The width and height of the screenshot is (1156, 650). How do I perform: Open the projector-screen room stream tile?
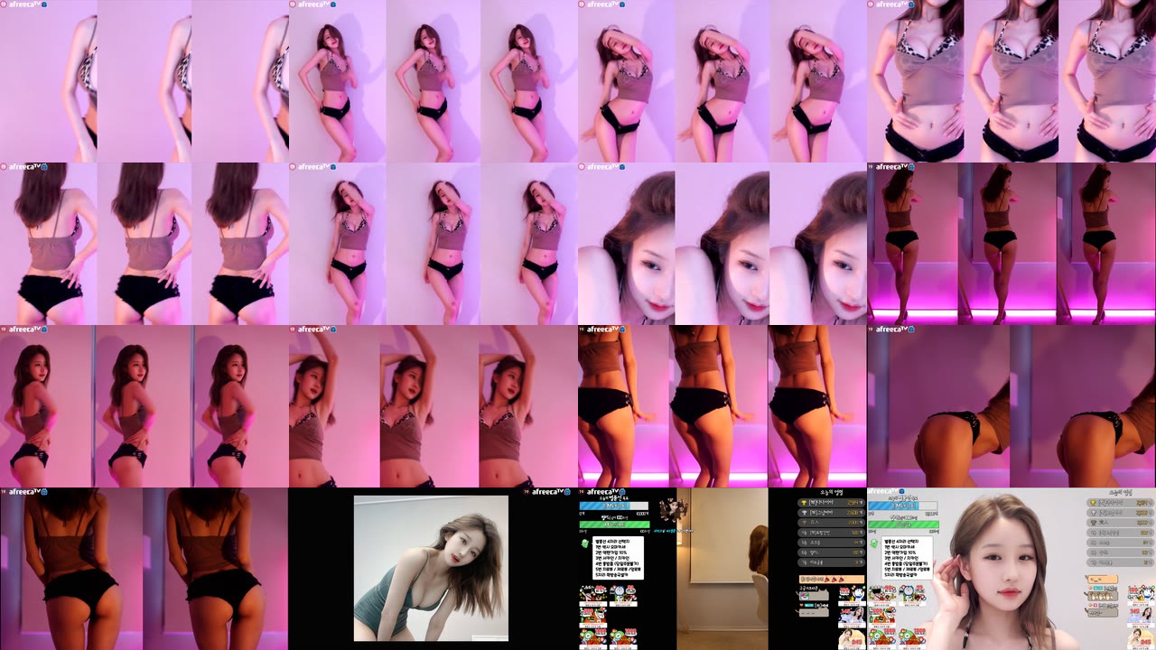pyautogui.click(x=722, y=569)
